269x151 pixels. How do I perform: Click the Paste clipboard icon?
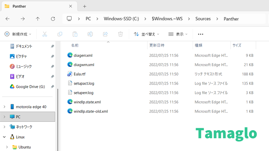(75, 34)
